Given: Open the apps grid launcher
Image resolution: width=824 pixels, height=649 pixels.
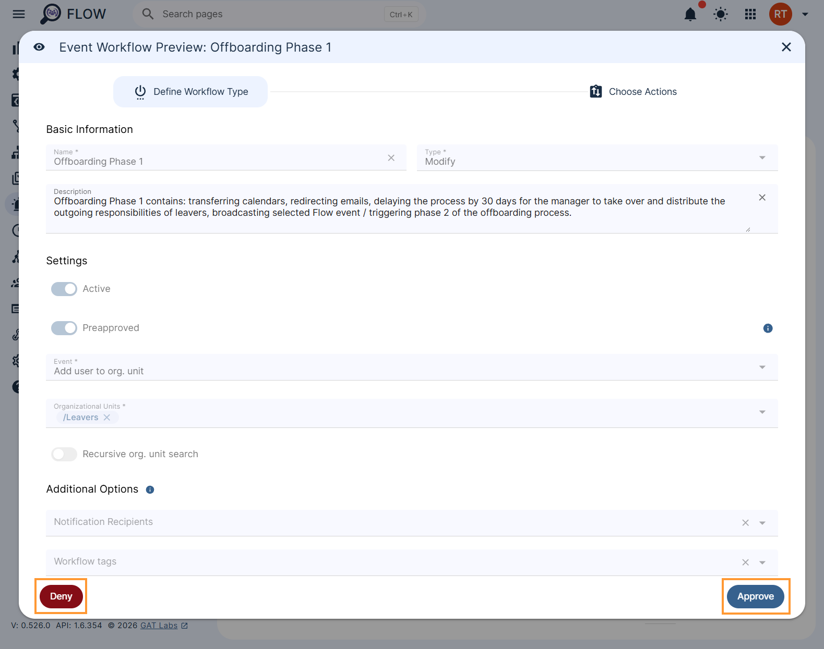Looking at the screenshot, I should pos(750,14).
